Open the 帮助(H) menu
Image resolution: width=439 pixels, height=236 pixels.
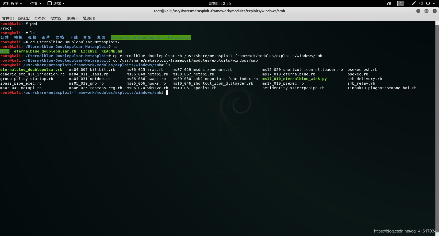(x=89, y=18)
